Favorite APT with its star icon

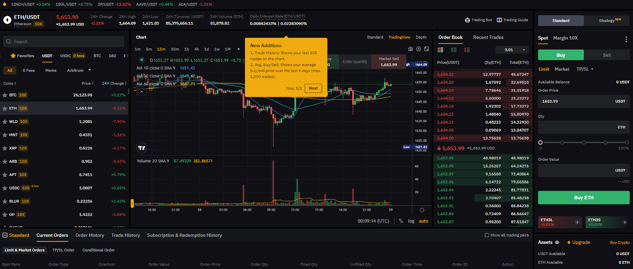click(5, 175)
